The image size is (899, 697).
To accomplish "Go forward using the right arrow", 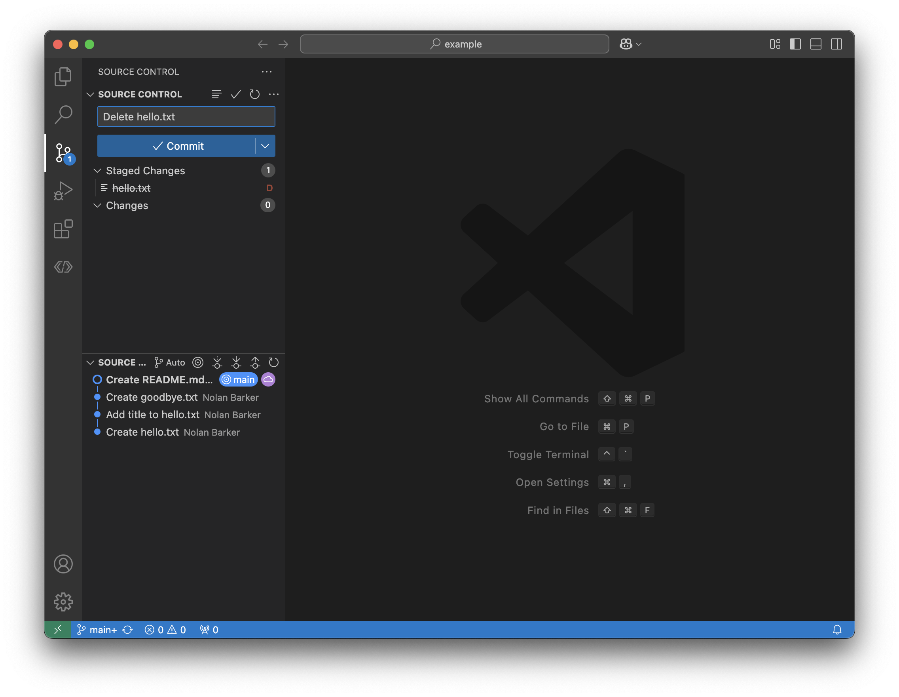I will coord(283,44).
